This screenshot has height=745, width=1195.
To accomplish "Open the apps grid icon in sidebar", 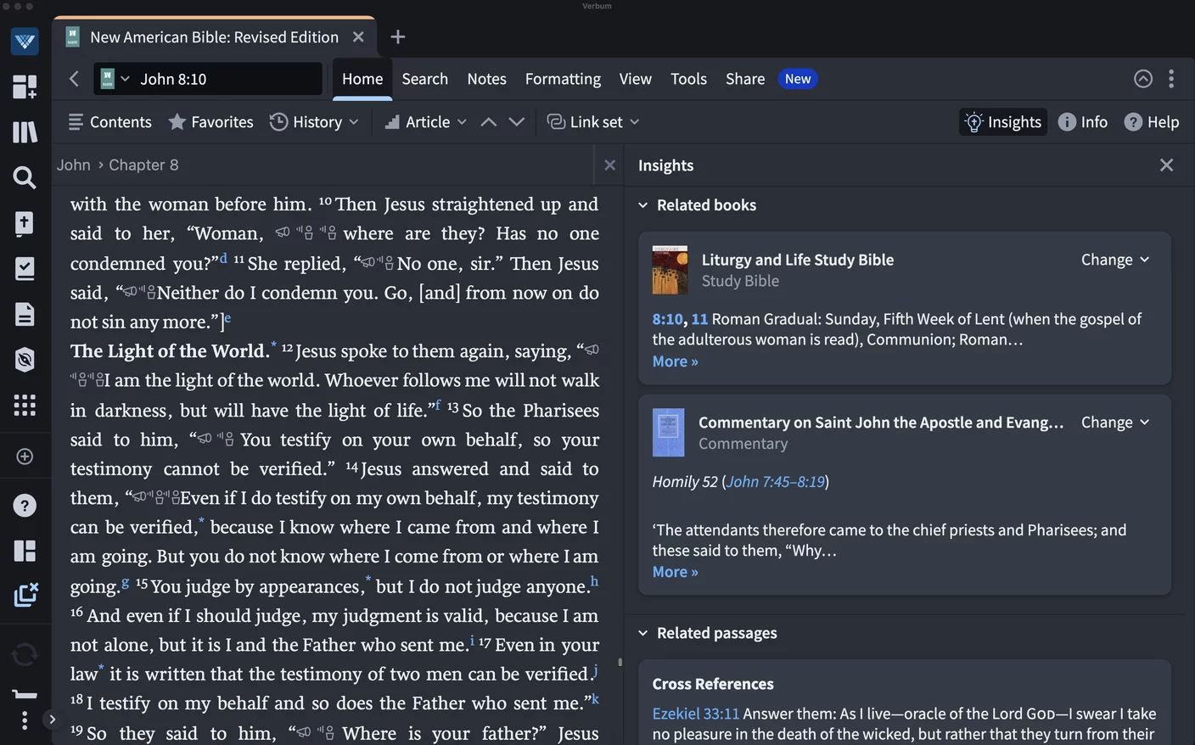I will (x=25, y=405).
